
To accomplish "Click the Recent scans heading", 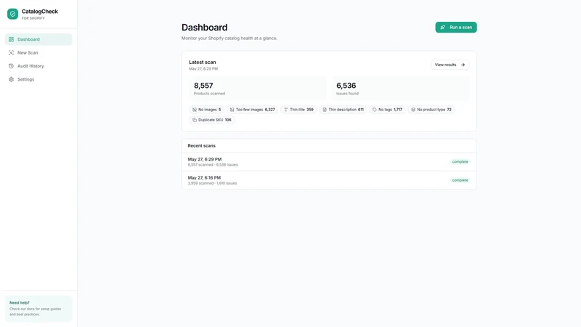I will (202, 146).
